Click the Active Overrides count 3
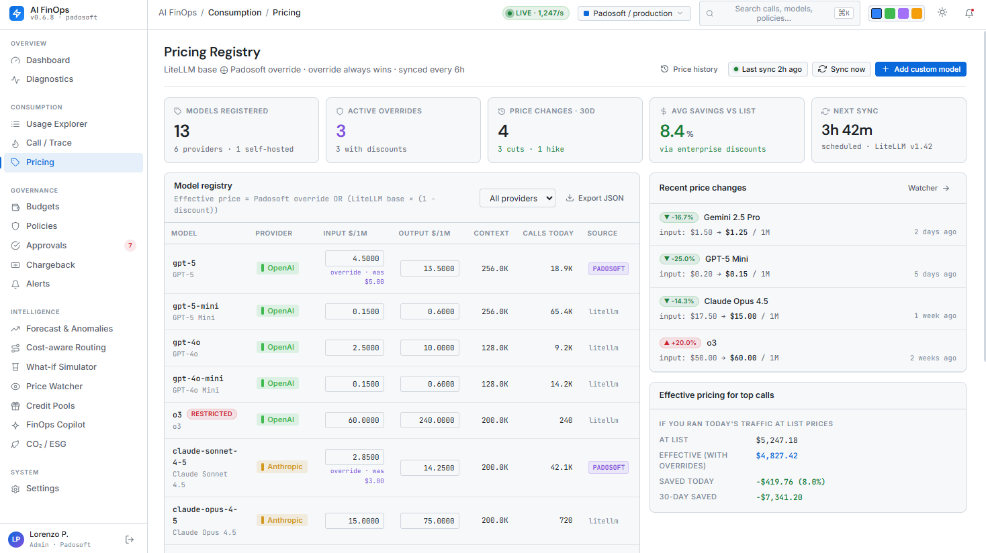The width and height of the screenshot is (986, 553). pyautogui.click(x=341, y=131)
